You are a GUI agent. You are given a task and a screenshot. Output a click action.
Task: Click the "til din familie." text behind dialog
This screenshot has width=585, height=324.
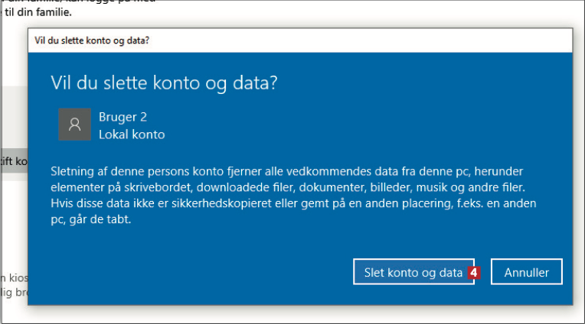tap(38, 13)
